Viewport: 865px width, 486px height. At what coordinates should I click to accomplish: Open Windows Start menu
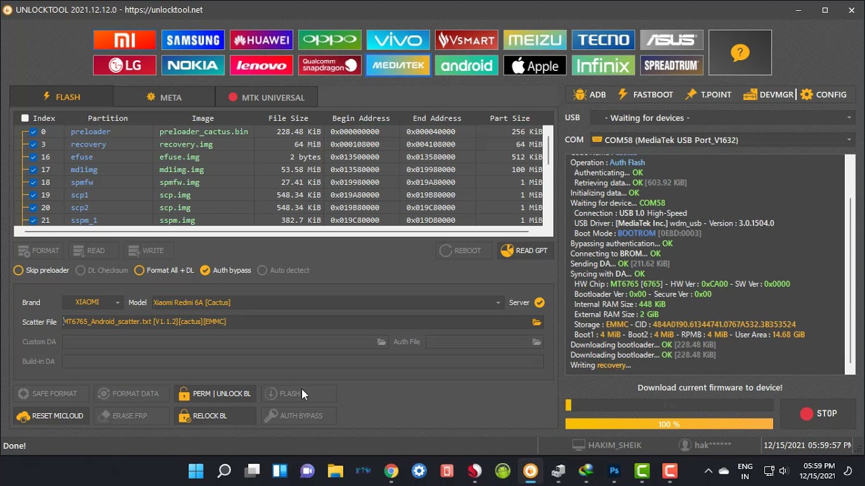coord(196,471)
